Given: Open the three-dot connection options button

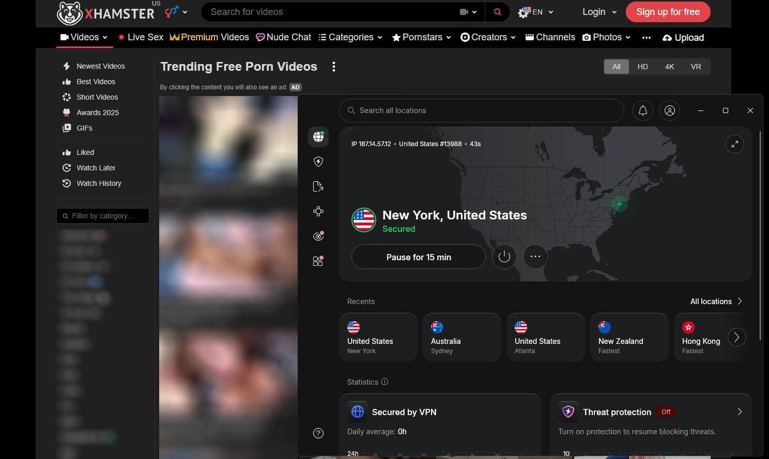Looking at the screenshot, I should point(535,257).
